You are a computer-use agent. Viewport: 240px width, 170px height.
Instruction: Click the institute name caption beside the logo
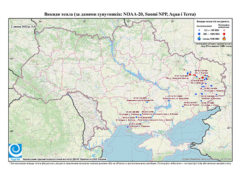[65, 159]
